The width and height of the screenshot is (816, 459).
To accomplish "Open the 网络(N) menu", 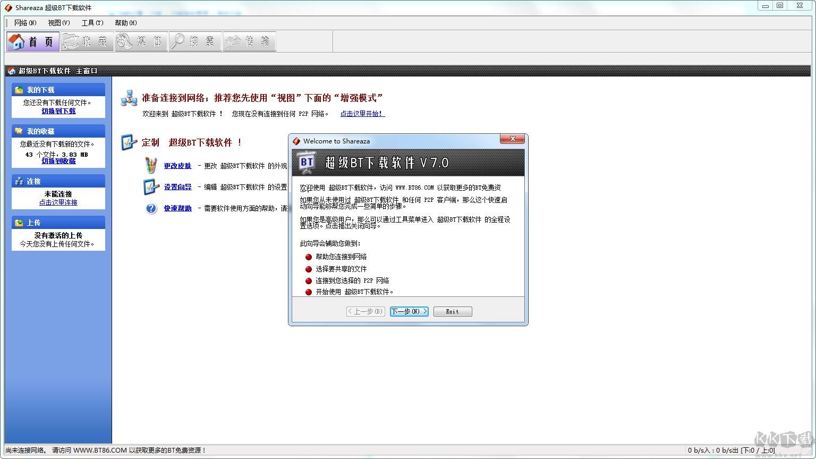I will (25, 23).
